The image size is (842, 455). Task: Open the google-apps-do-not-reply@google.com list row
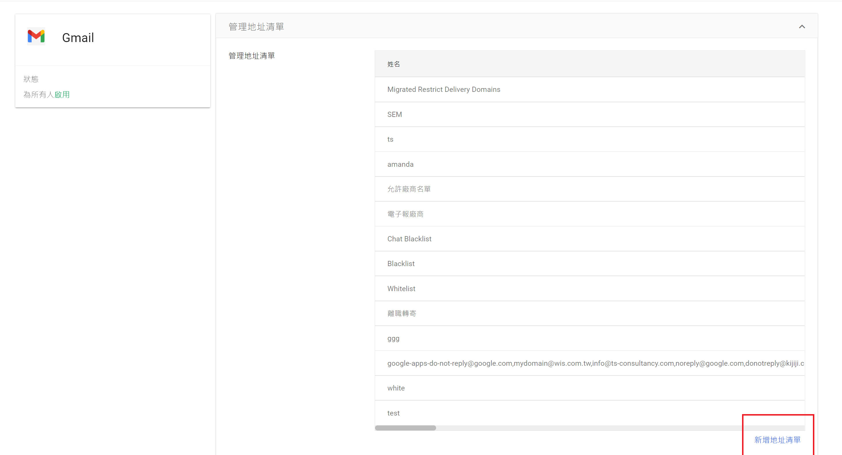click(590, 363)
